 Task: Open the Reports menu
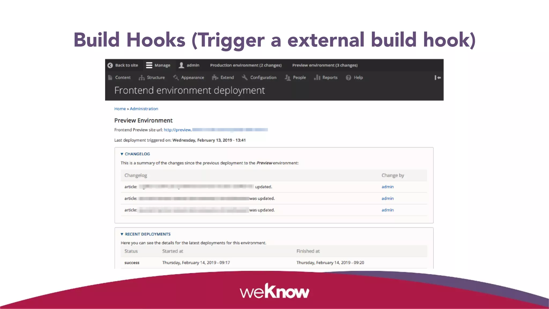point(330,78)
